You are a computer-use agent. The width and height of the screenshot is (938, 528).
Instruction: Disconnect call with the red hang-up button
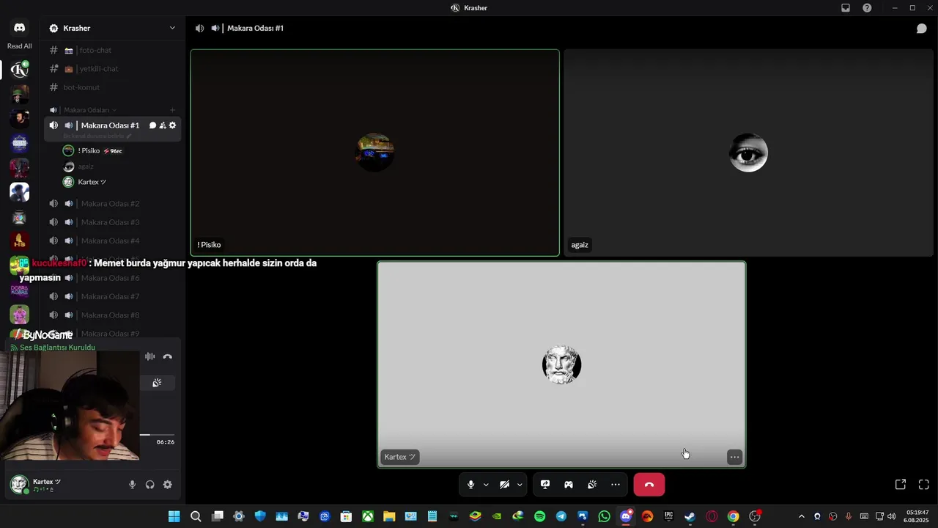pos(649,485)
